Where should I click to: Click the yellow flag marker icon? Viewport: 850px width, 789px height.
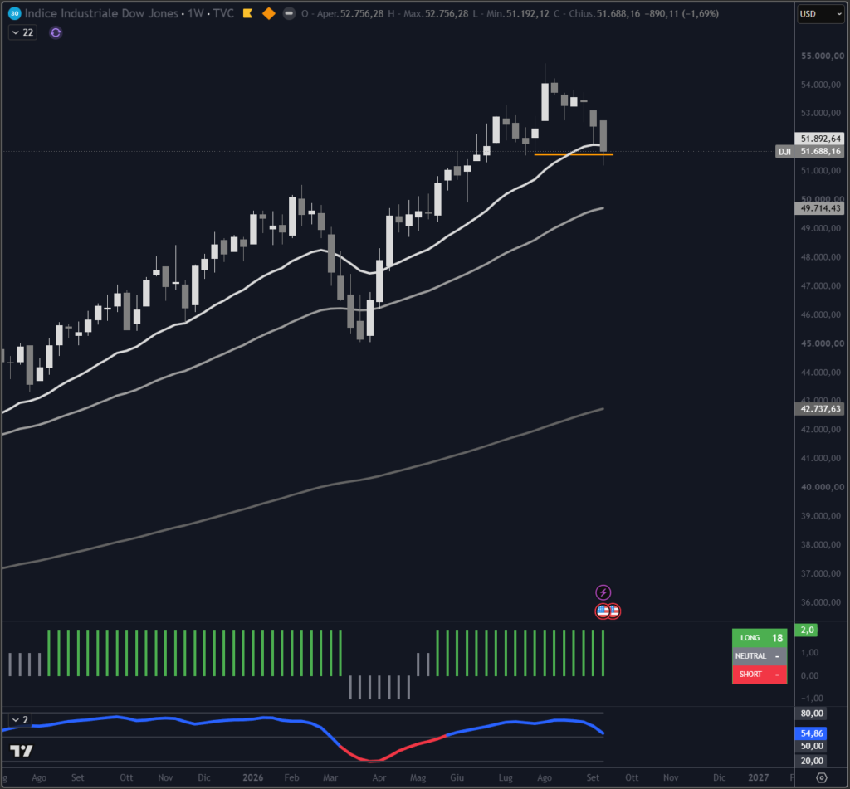pos(247,13)
